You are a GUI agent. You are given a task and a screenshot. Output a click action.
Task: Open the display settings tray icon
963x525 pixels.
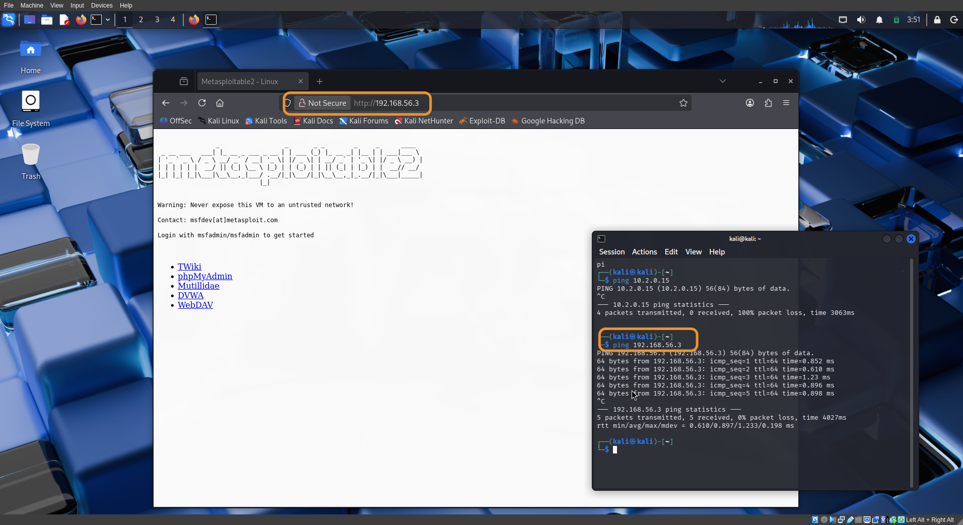[x=843, y=20]
